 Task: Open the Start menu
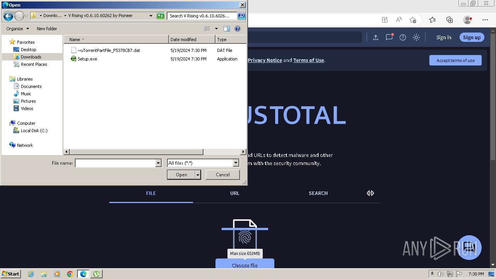pos(10,274)
